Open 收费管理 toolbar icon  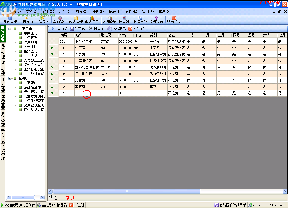(x=76, y=20)
